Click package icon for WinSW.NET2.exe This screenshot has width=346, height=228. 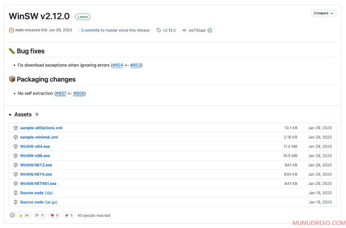pos(16,165)
